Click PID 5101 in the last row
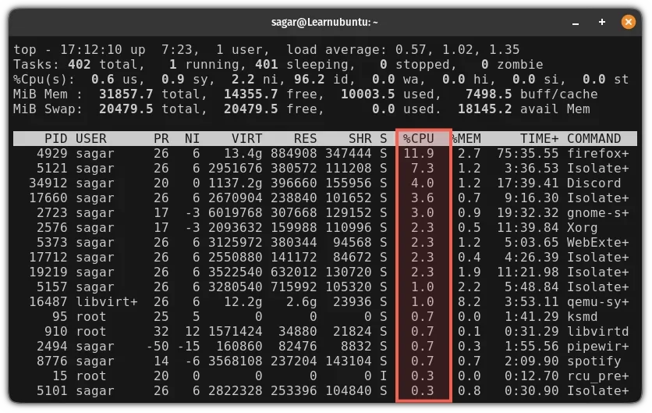This screenshot has height=413, width=652. coord(52,391)
